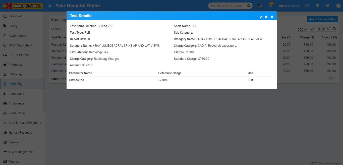This screenshot has height=165, width=343.
Task: Click the Add Radiology Test button
Action: (x=322, y=19)
